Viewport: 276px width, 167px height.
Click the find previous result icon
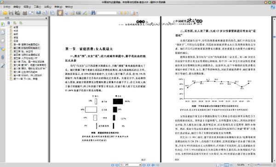pyautogui.click(x=120, y=13)
